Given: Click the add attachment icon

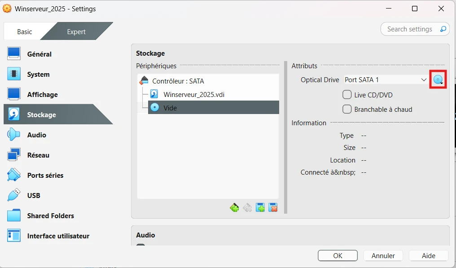Looking at the screenshot, I should [x=260, y=208].
